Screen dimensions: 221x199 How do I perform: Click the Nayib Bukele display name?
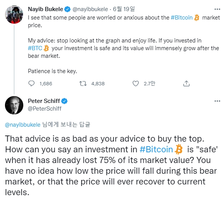(x=45, y=9)
